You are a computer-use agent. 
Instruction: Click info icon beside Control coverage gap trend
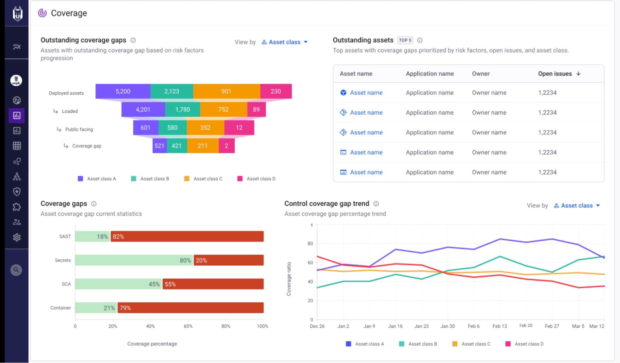pos(376,204)
